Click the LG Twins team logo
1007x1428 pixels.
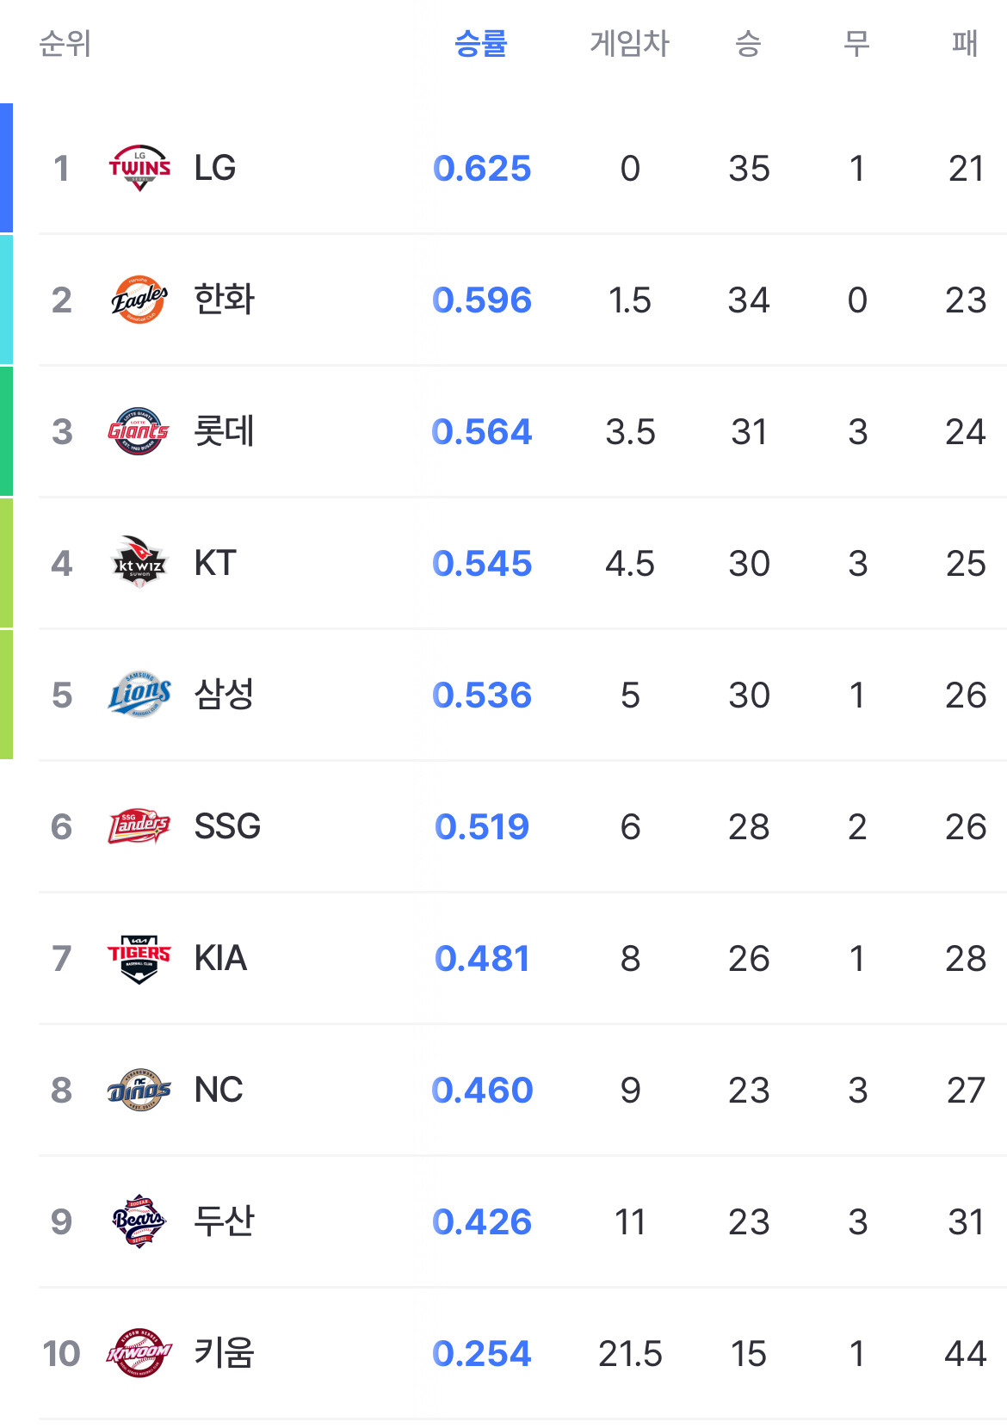(139, 168)
